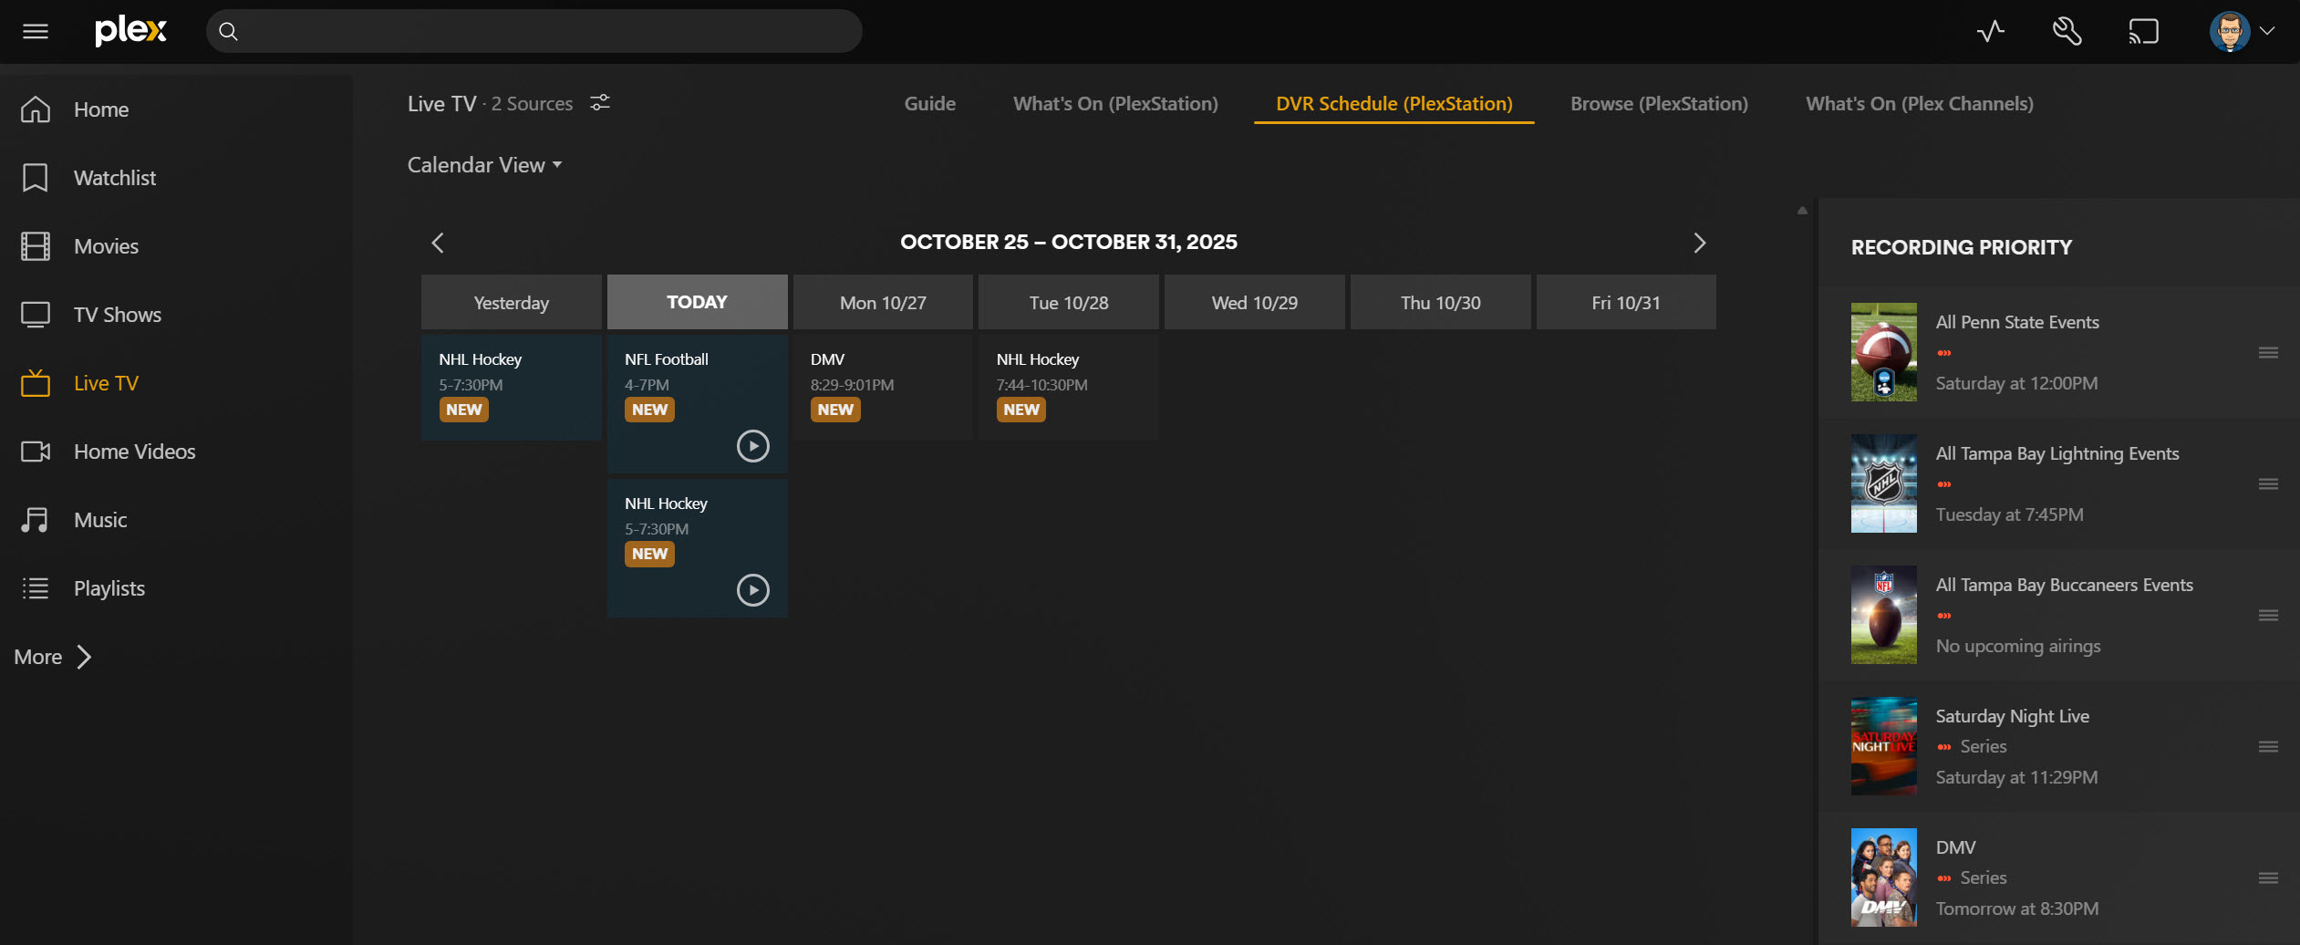
Task: Open the Activity pulse icon
Action: [x=1991, y=32]
